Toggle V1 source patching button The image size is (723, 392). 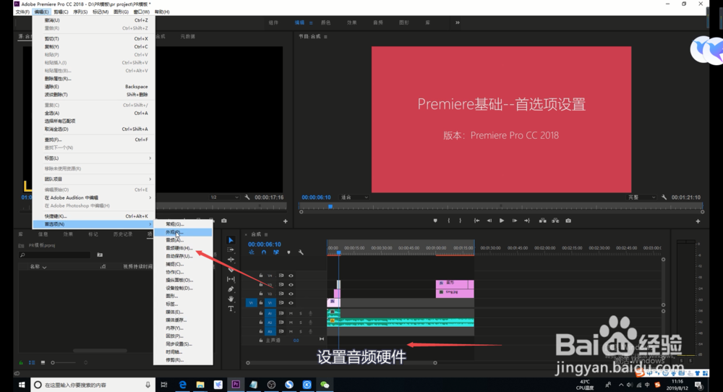(x=251, y=303)
